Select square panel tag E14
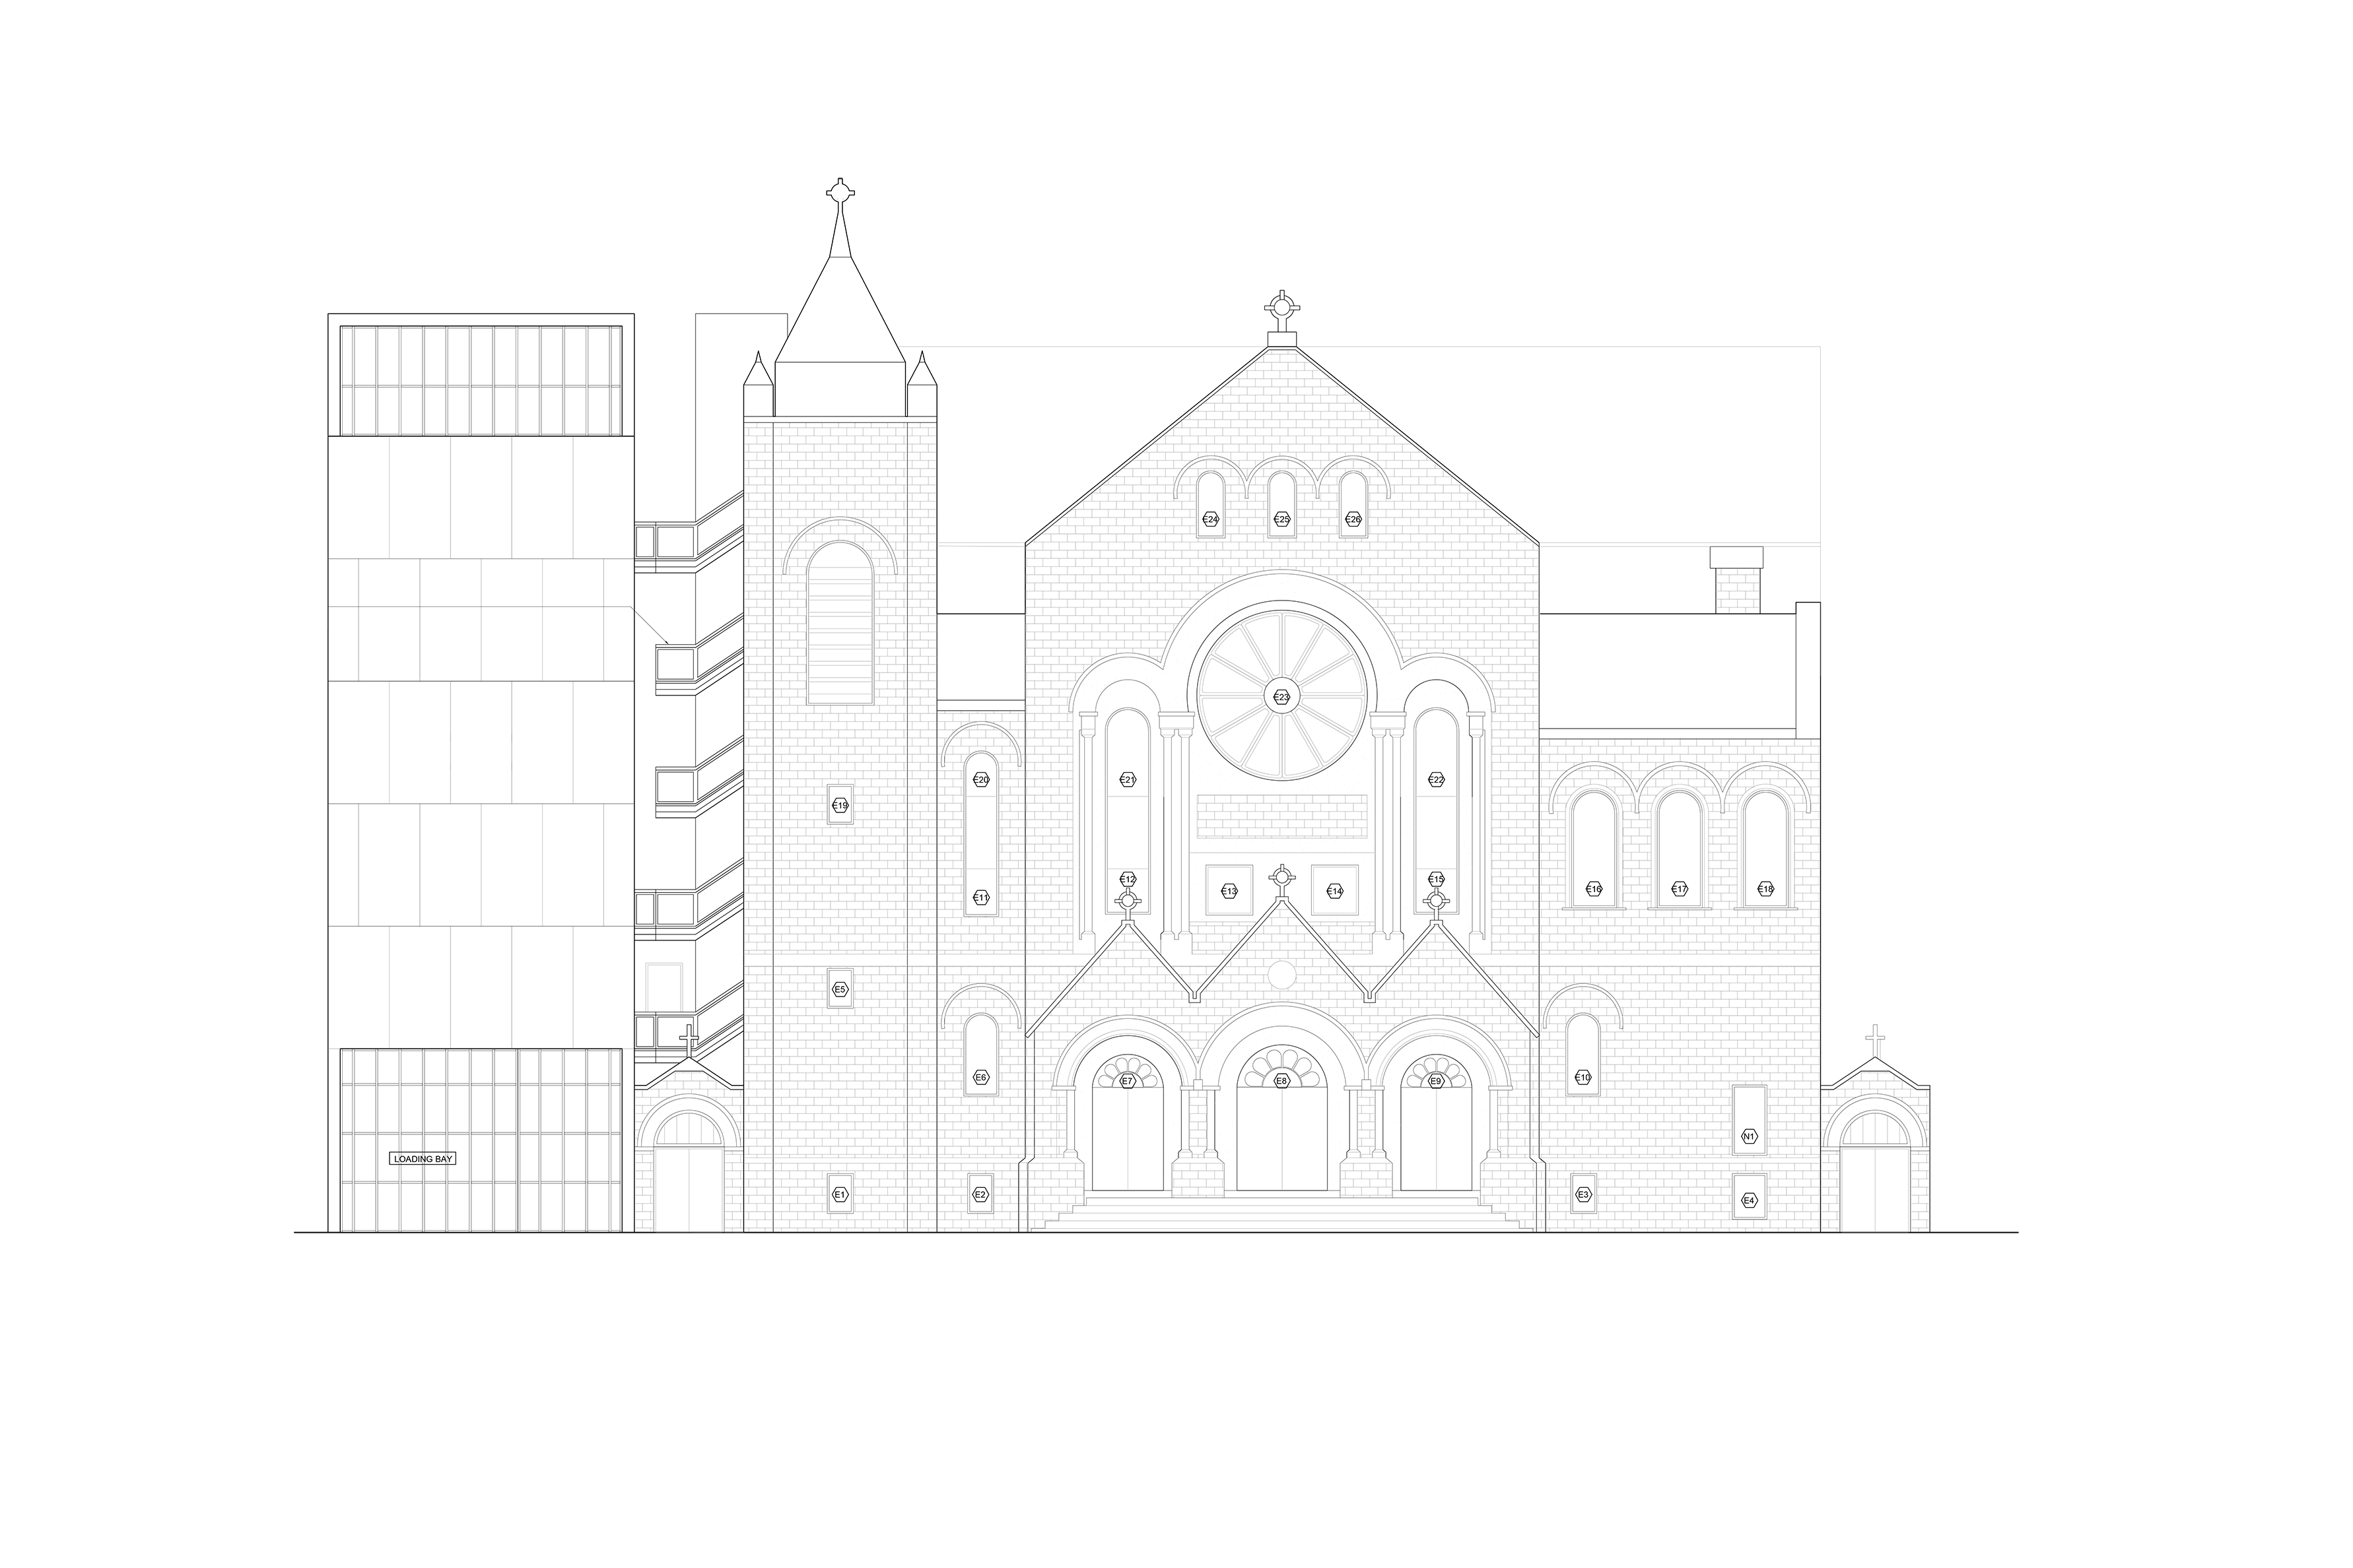This screenshot has width=2353, height=1568. [x=1334, y=891]
